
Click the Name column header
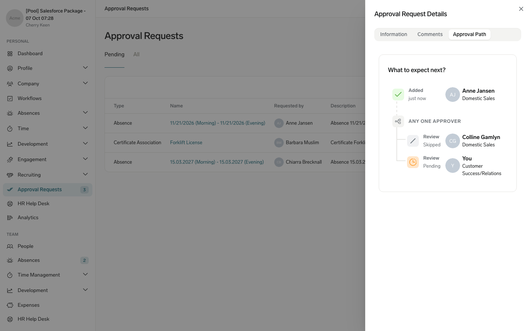(176, 106)
